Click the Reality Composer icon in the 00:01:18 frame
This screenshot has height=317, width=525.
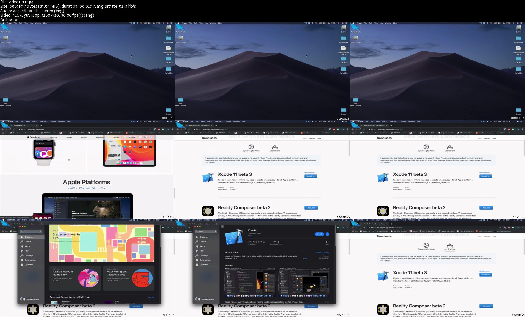click(383, 211)
